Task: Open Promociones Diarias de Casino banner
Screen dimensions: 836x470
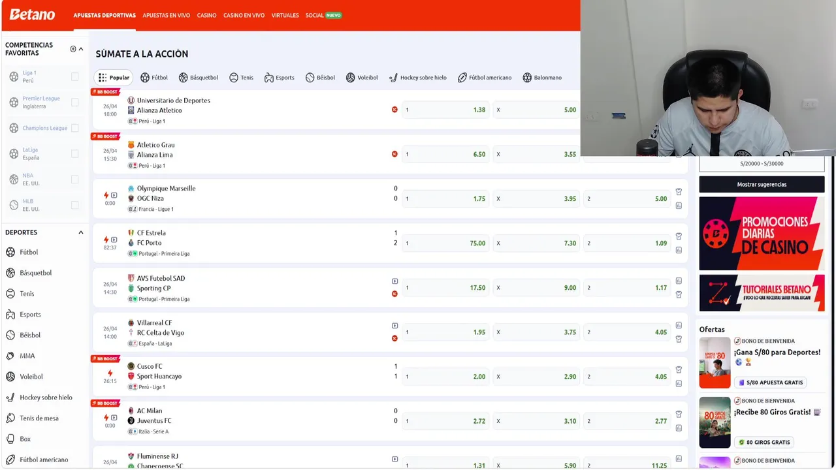Action: click(x=762, y=234)
